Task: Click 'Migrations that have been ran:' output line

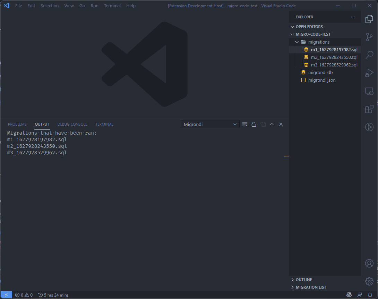Action: coord(52,133)
